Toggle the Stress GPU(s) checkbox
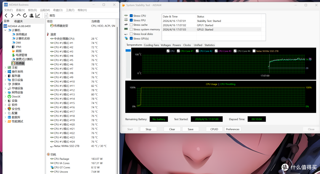Viewport: 320px width, 174px height. click(131, 39)
